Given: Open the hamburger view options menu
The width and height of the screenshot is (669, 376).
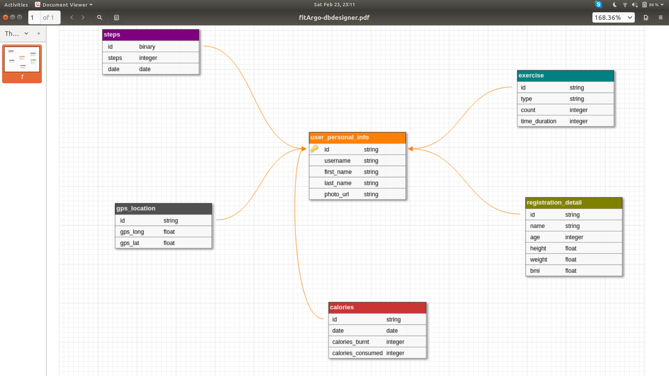Looking at the screenshot, I should pyautogui.click(x=661, y=17).
